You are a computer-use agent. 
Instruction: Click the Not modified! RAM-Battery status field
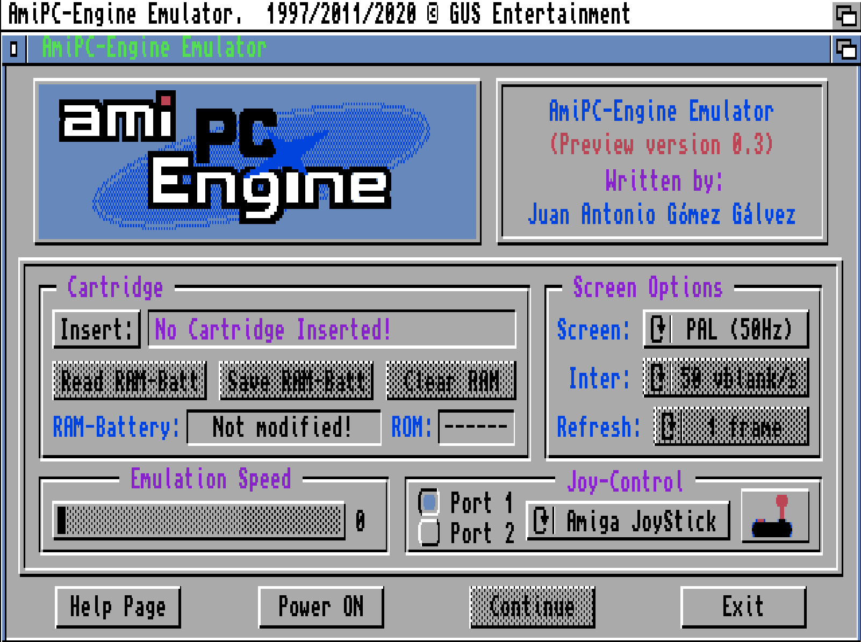click(284, 428)
